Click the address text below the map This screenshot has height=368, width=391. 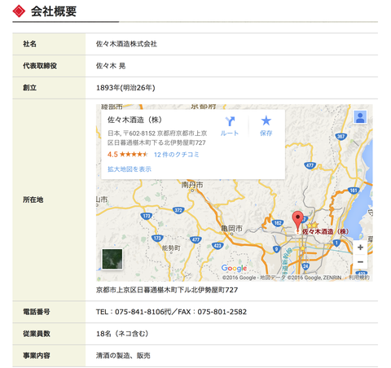167,290
